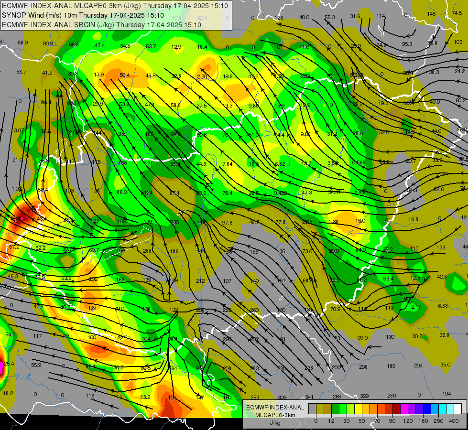The width and height of the screenshot is (468, 430).
Task: Click the map value '260'
Action: [x=254, y=310]
